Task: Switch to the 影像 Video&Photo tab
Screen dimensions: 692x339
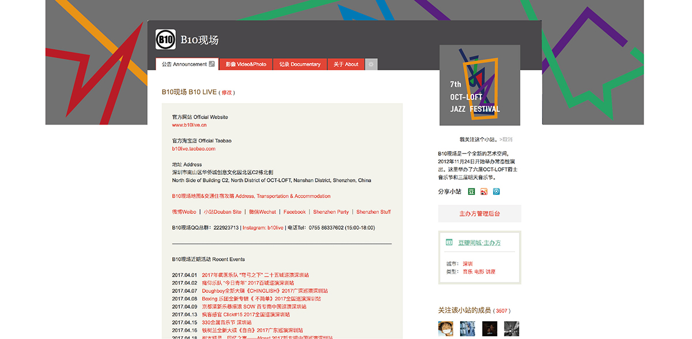Action: click(x=246, y=65)
